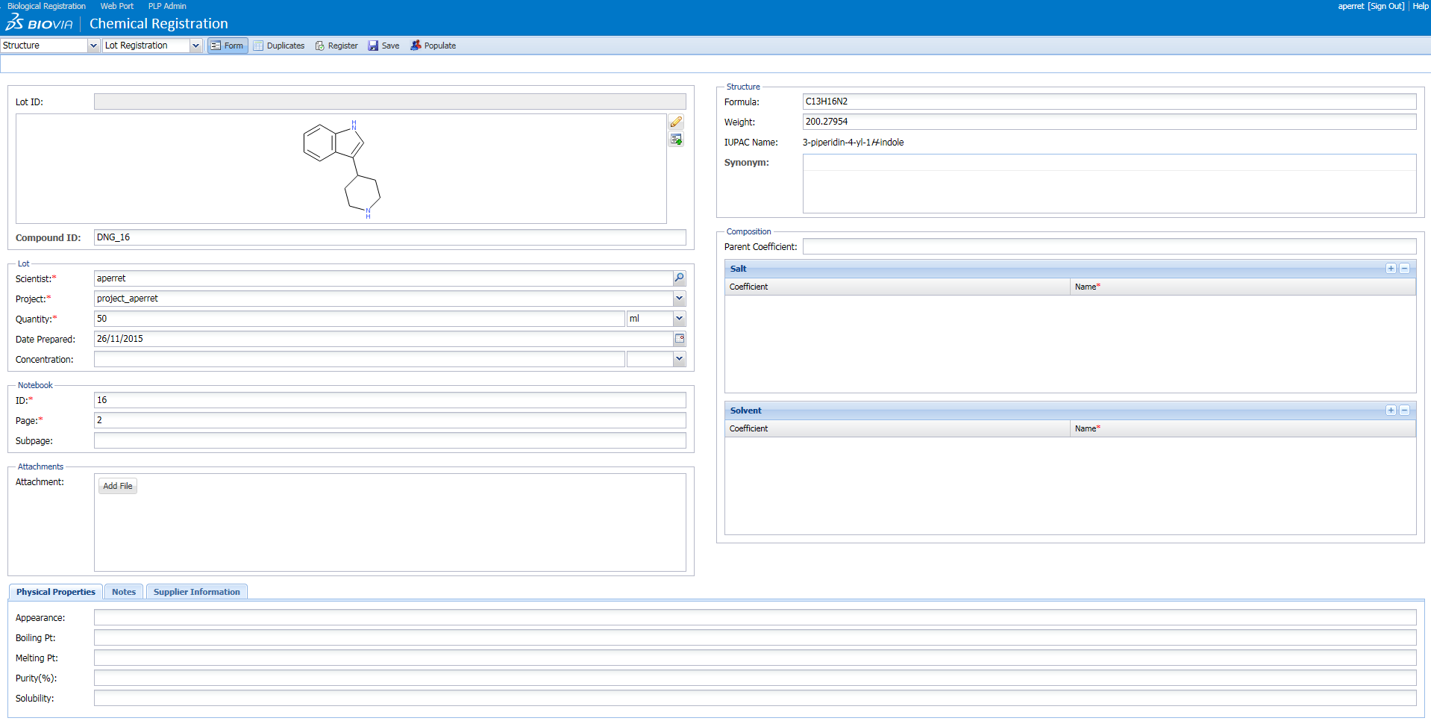Viewport: 1431px width, 721px height.
Task: Click the Notebook ID field
Action: pos(389,400)
